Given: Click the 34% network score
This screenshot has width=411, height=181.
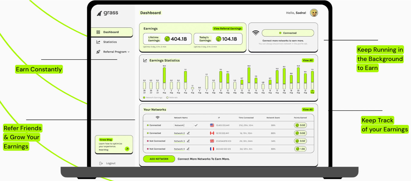Looking at the screenshot, I should coord(273,141).
